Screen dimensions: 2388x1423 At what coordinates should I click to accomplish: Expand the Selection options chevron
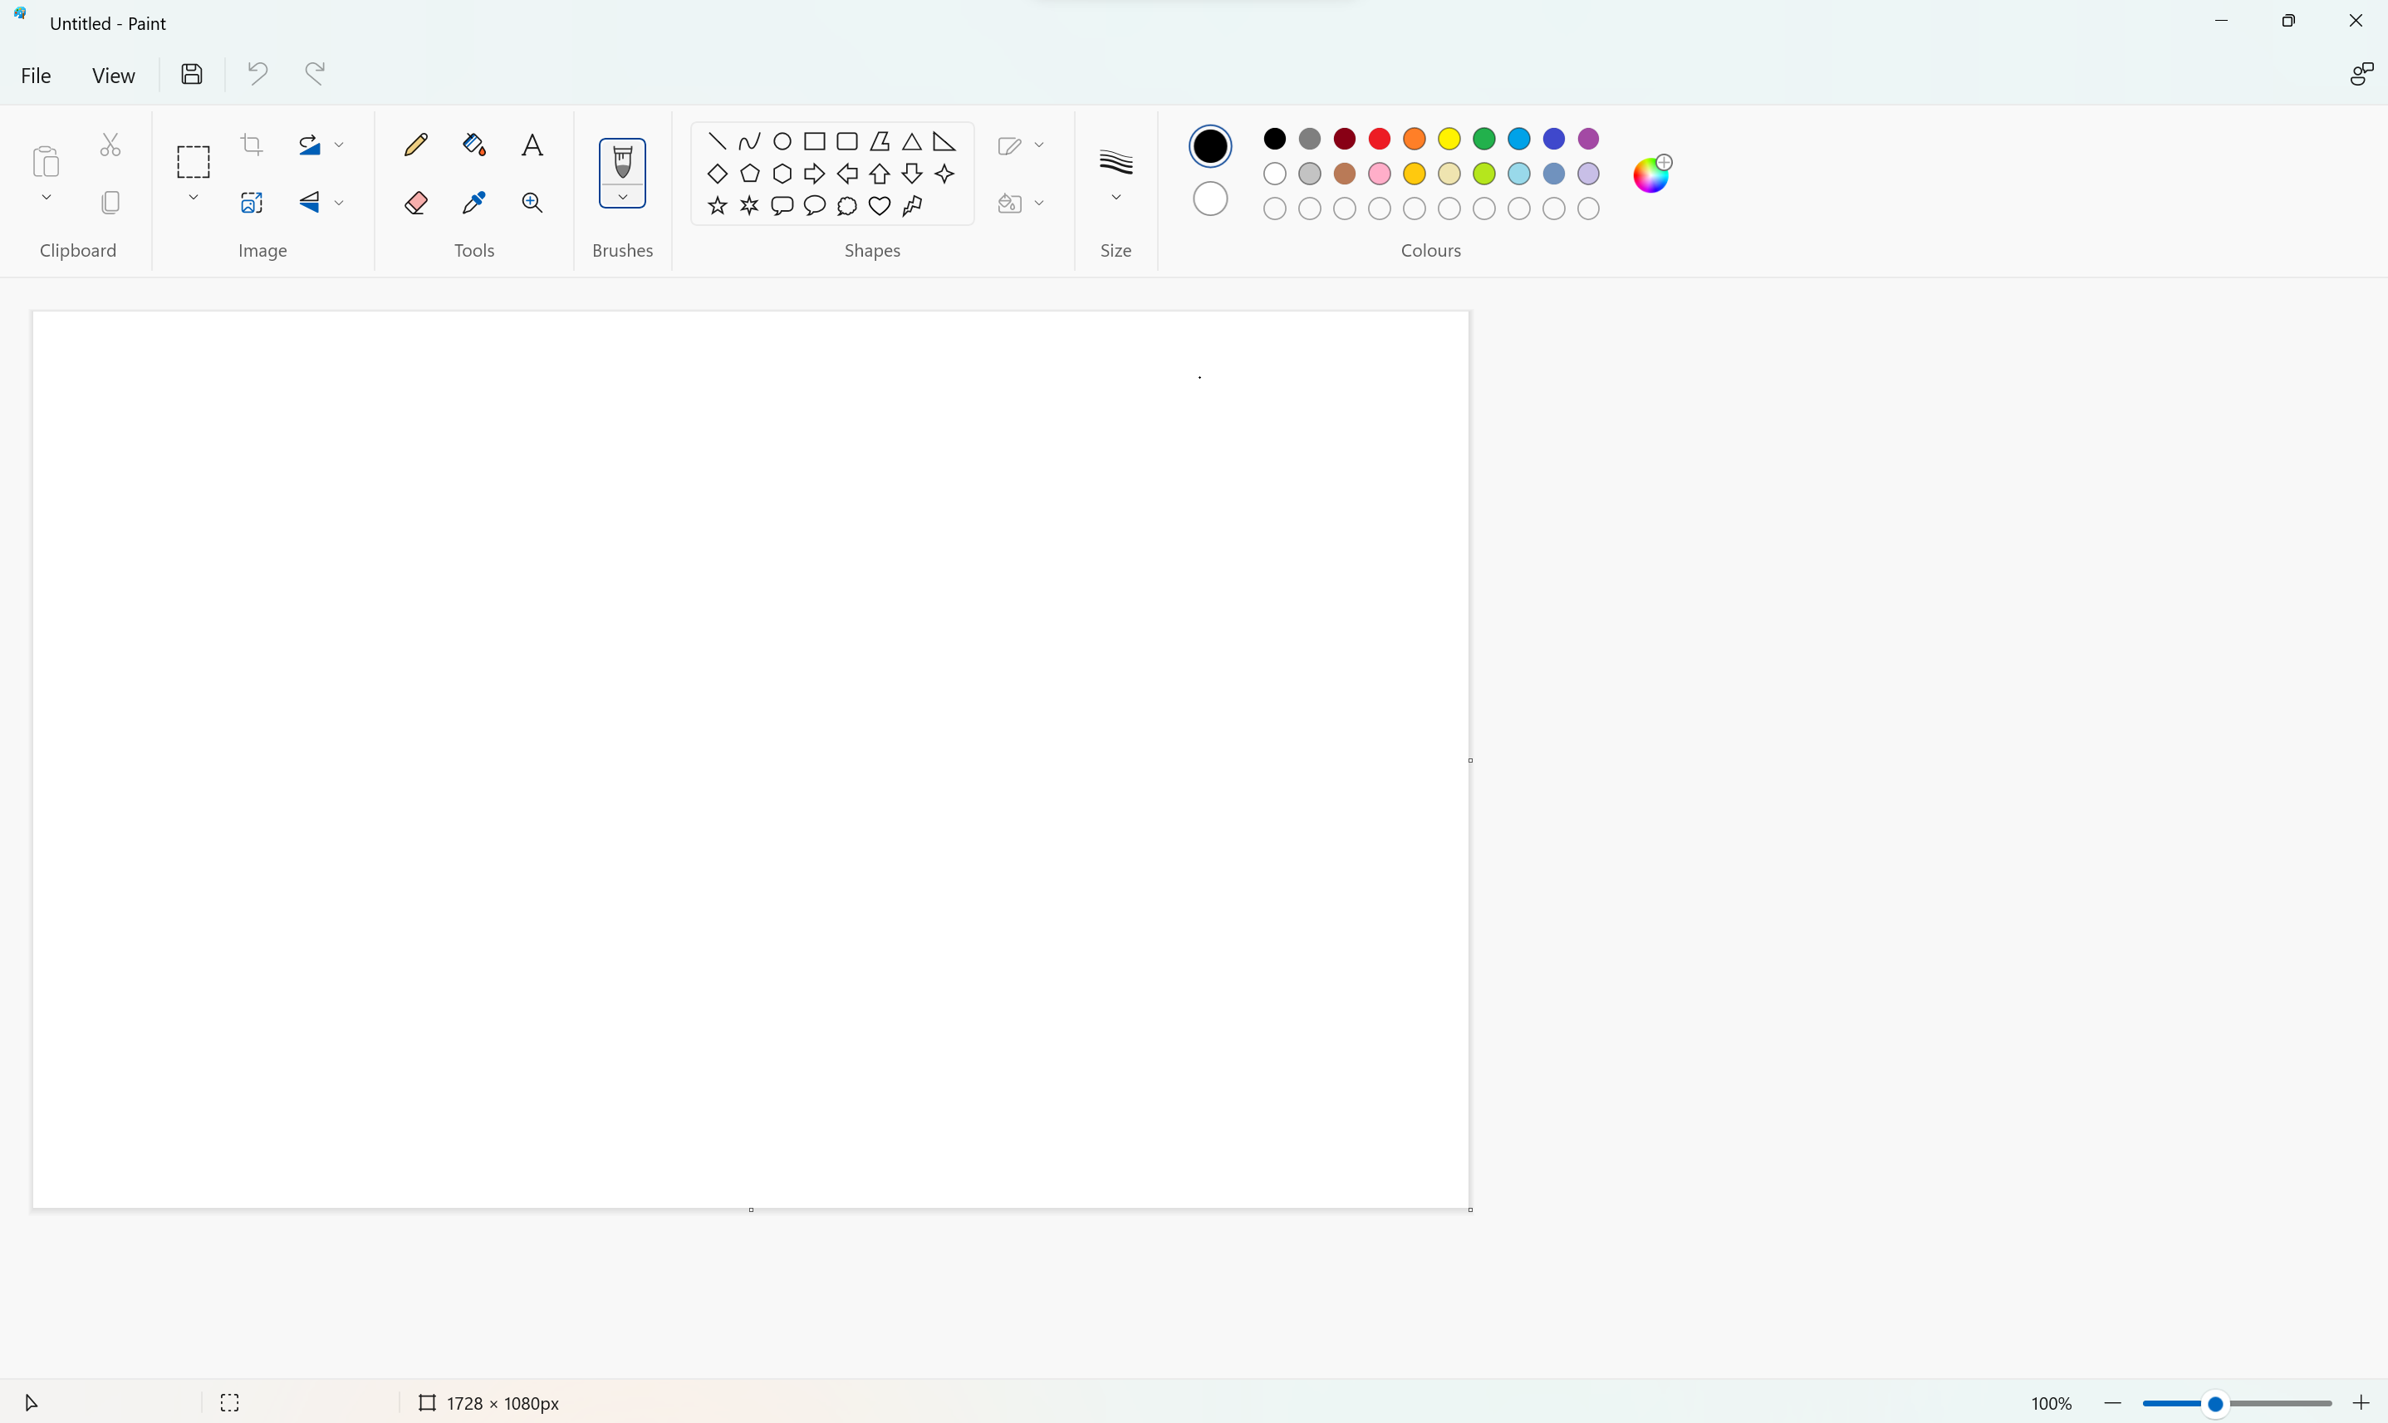(x=194, y=198)
